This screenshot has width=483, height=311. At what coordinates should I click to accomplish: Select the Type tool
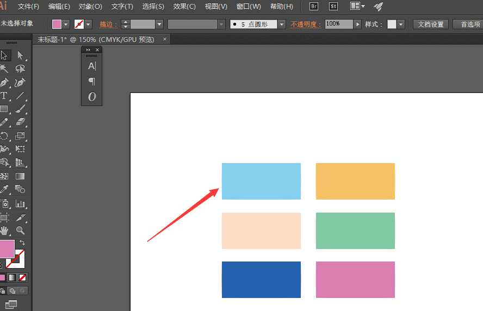pos(4,96)
